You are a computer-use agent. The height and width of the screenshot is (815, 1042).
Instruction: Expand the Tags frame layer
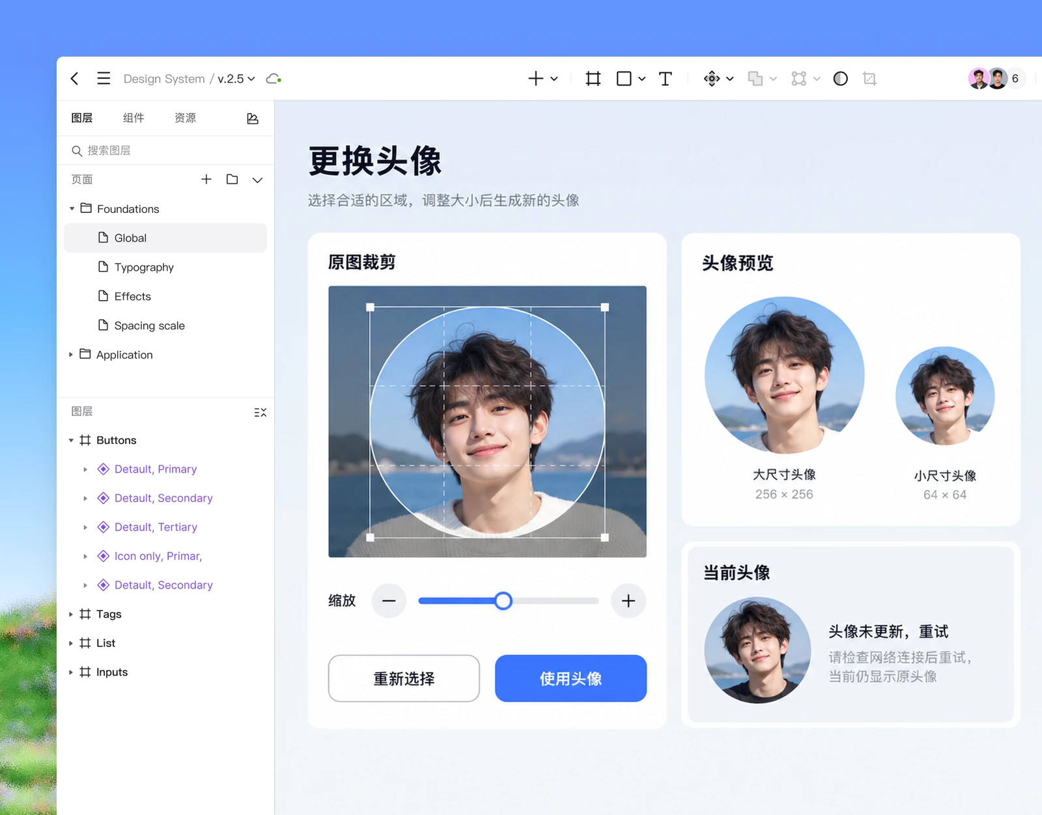pyautogui.click(x=71, y=615)
